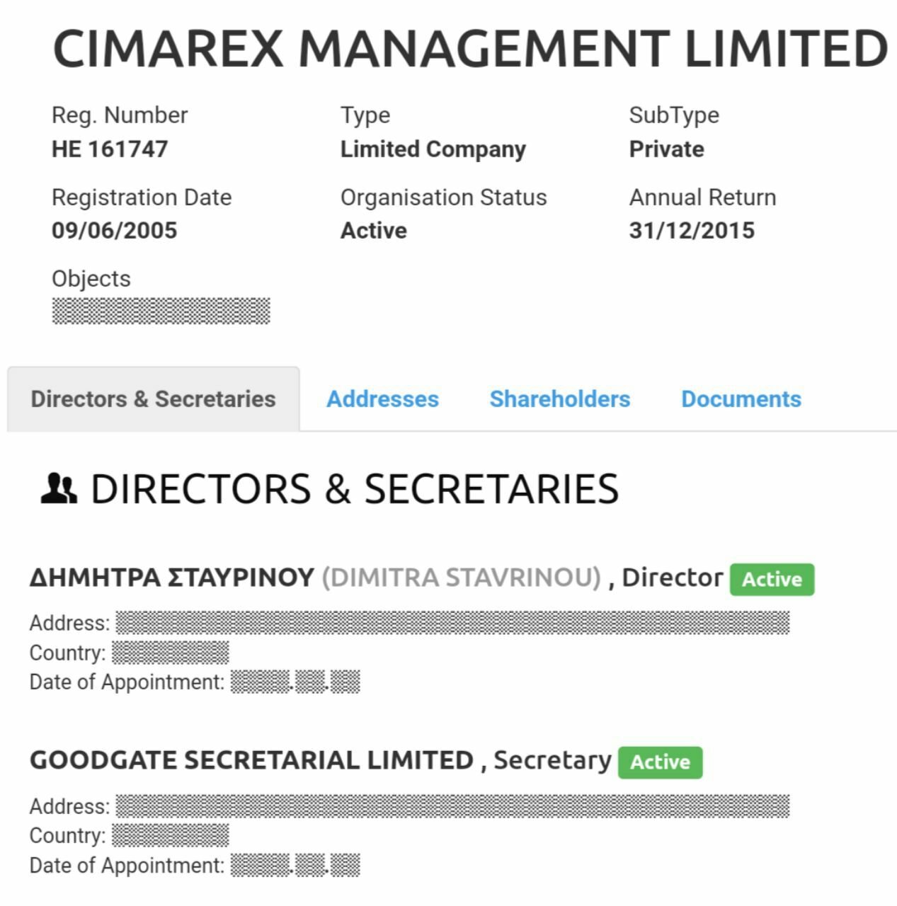
Task: Click the redacted Objects field
Action: pos(161,311)
